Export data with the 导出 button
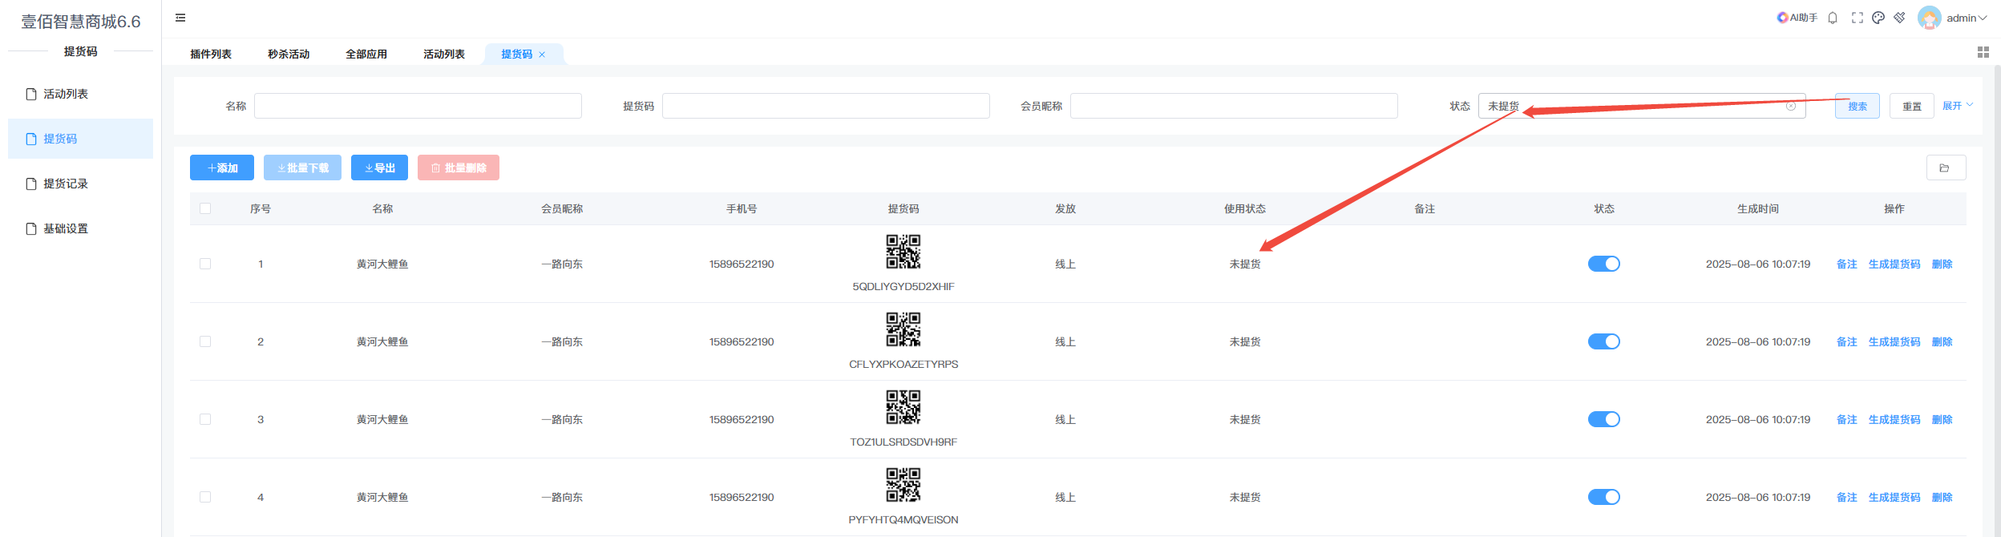This screenshot has height=537, width=2001. pos(379,168)
